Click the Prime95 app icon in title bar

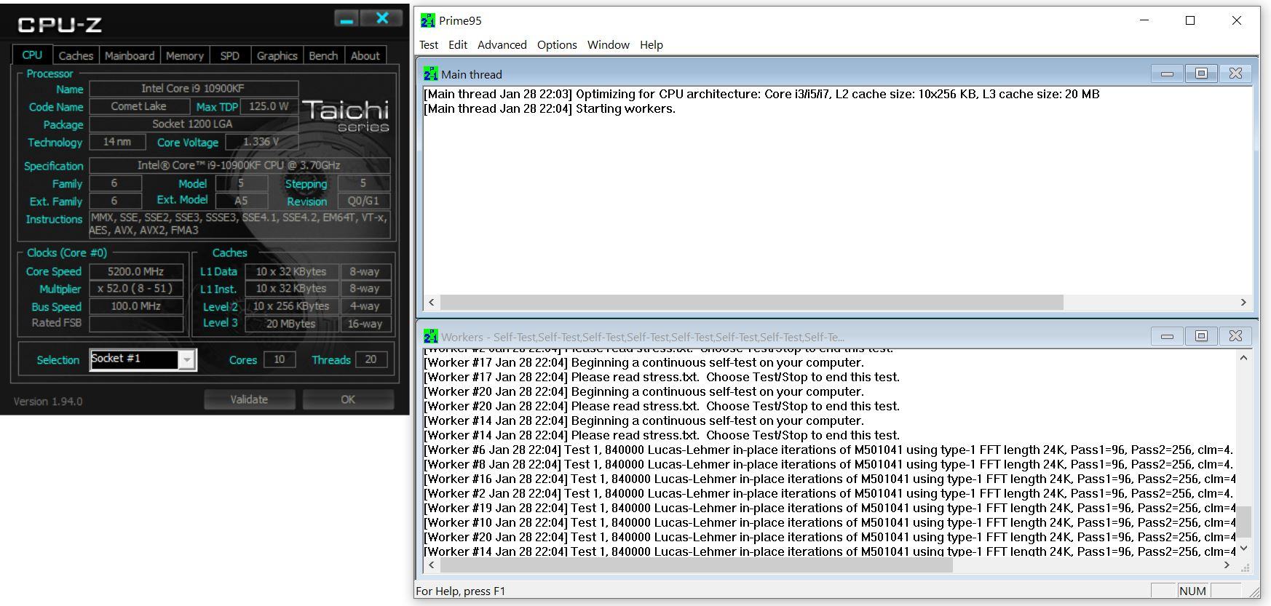click(428, 20)
